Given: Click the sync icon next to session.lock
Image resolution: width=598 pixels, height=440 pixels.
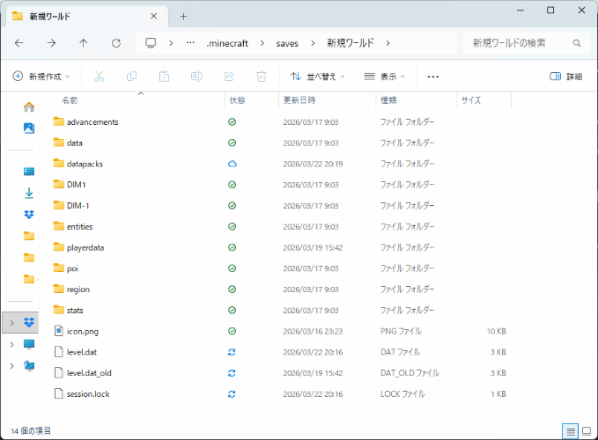Looking at the screenshot, I should click(232, 394).
